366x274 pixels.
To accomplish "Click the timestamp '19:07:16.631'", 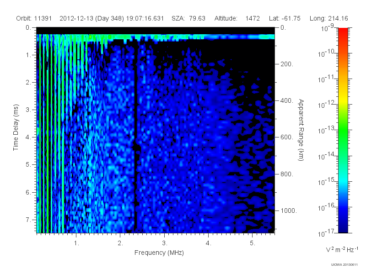I will tap(145, 18).
